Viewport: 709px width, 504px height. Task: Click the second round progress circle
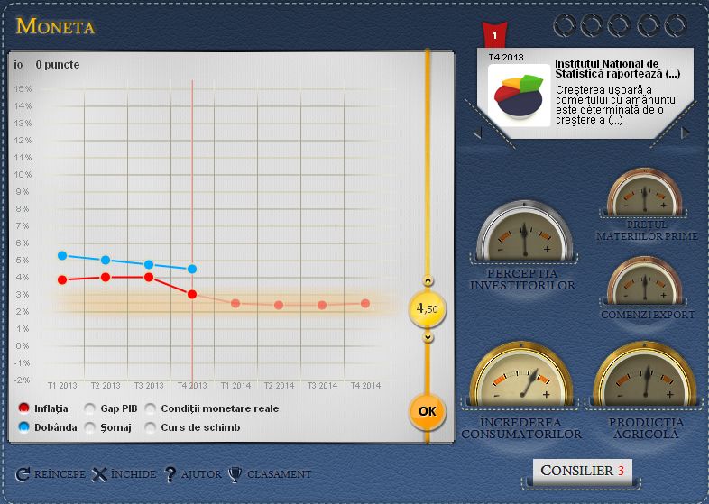click(592, 25)
